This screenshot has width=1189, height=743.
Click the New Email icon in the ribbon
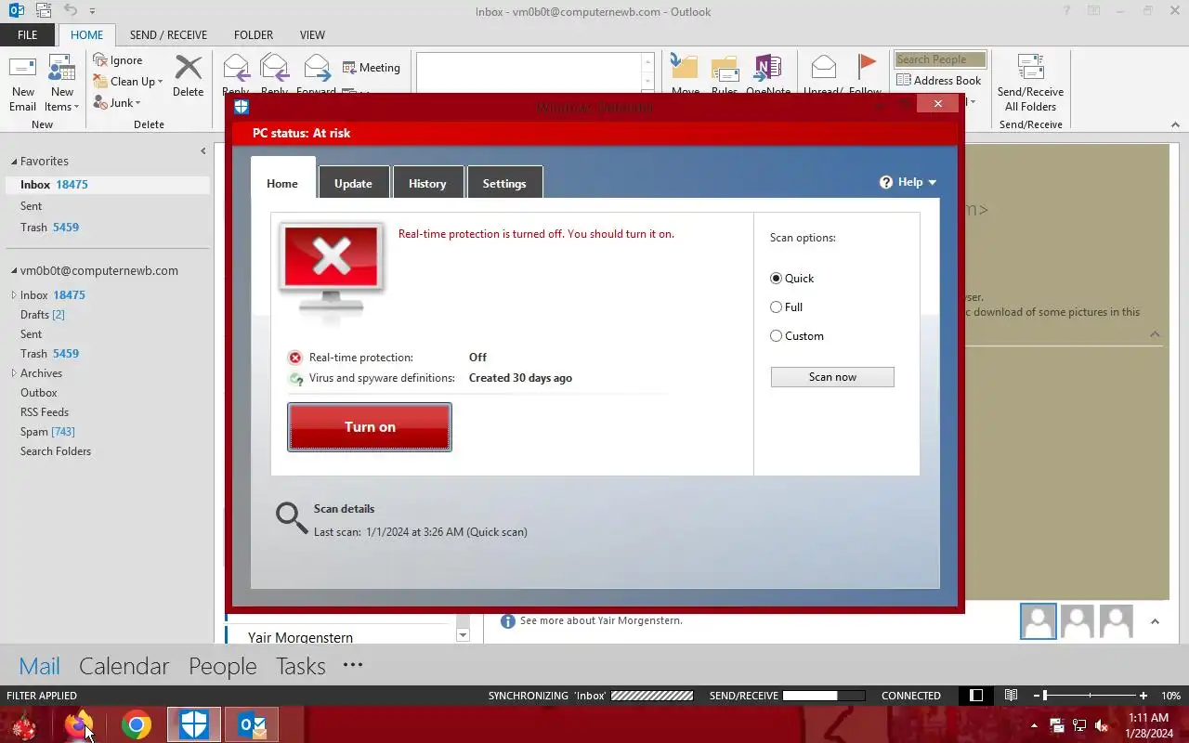coord(22,68)
